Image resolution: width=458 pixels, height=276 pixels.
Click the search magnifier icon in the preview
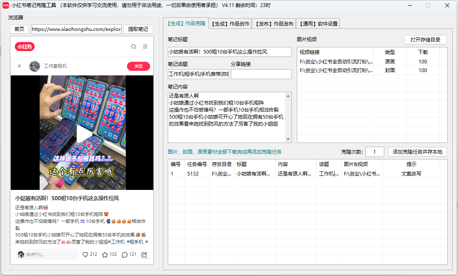coord(133,47)
